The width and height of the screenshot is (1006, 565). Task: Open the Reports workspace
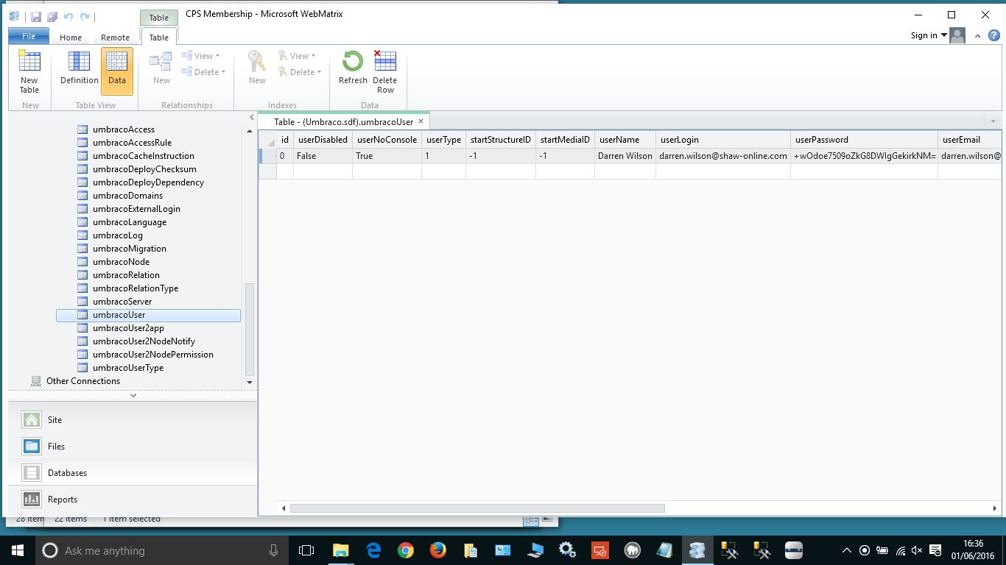click(x=62, y=500)
